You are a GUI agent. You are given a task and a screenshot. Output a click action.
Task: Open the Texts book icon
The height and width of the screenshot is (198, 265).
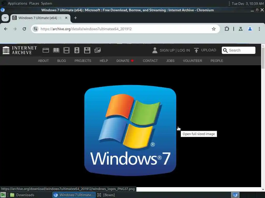tap(56, 50)
